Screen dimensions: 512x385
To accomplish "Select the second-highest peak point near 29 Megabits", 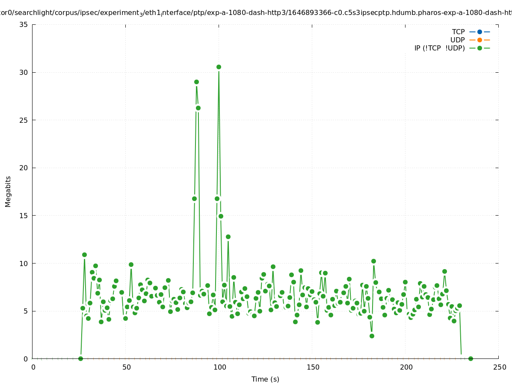I will pyautogui.click(x=196, y=82).
